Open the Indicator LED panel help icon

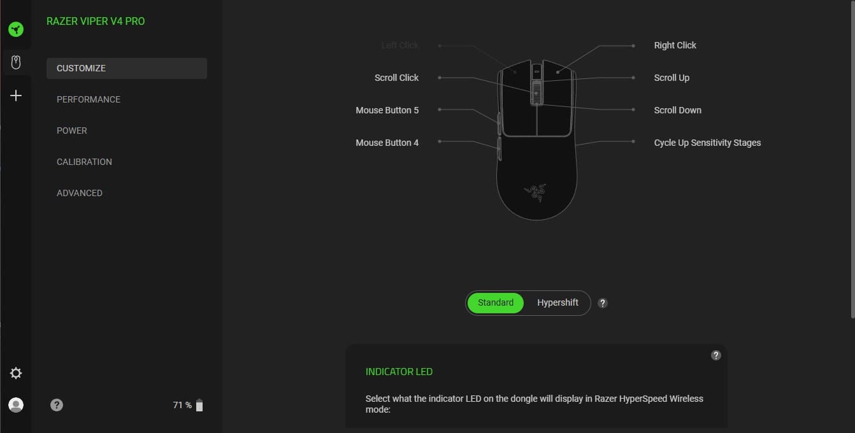point(716,355)
